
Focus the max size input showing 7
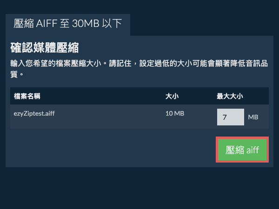pyautogui.click(x=230, y=117)
